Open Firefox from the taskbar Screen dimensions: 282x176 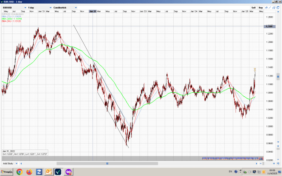coord(29,172)
